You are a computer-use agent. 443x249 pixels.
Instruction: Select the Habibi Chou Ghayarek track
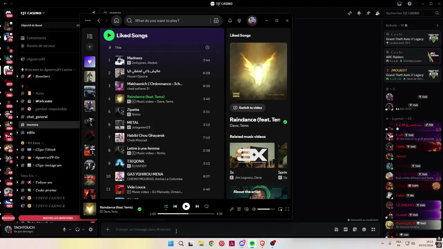pos(163,138)
